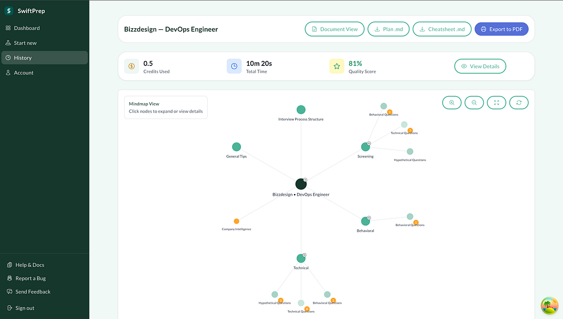563x319 pixels.
Task: Open Technical Questions node under Technical
Action: coord(301,303)
